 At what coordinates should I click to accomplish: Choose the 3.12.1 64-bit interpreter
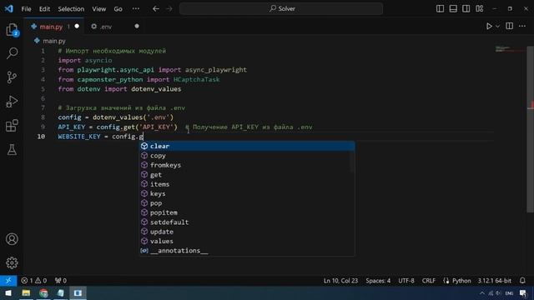[x=494, y=281]
